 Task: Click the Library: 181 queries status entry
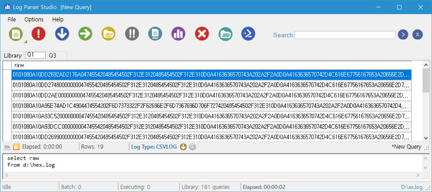click(205, 187)
